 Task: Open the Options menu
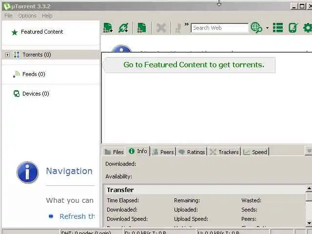27,16
